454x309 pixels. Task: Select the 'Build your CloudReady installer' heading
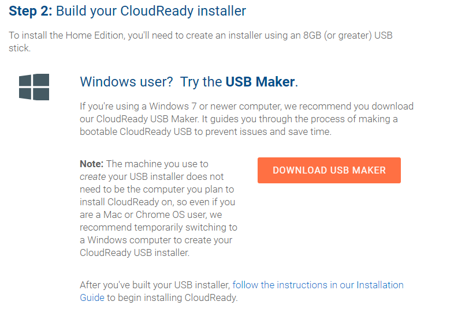[151, 11]
